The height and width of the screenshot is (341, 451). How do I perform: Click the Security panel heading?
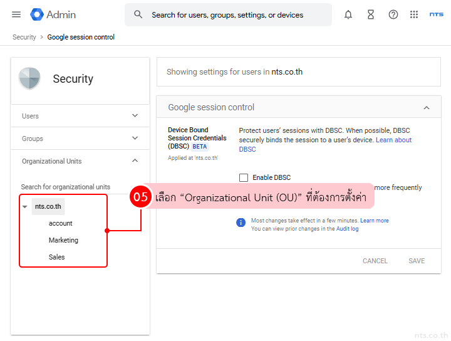coord(73,78)
